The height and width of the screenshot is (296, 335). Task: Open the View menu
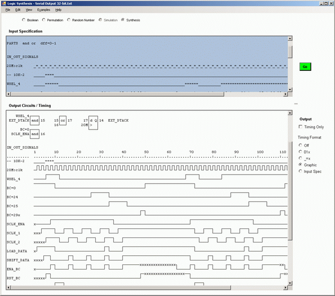click(x=29, y=10)
